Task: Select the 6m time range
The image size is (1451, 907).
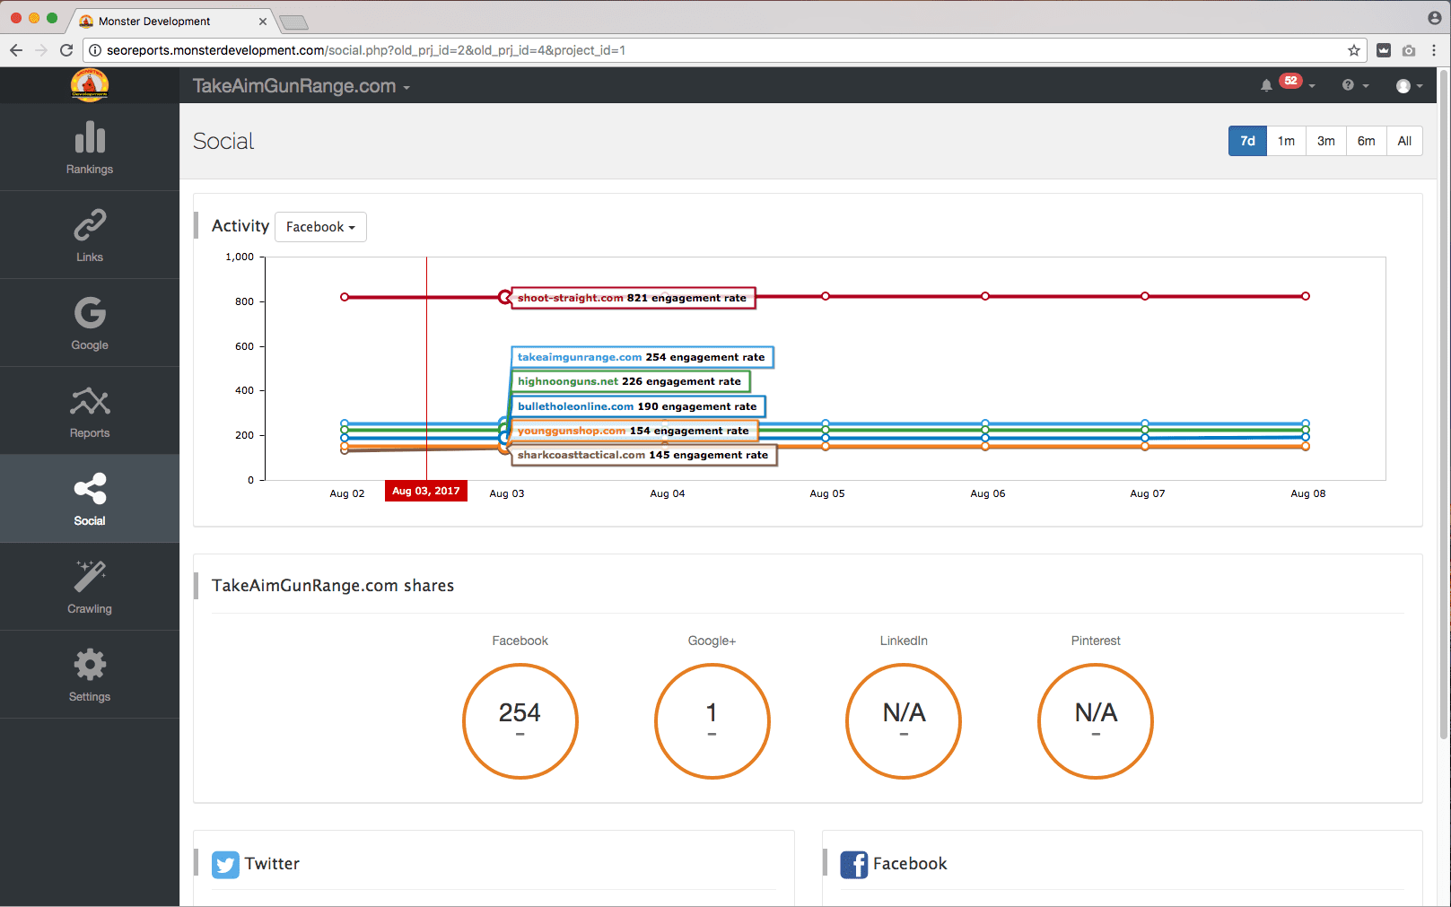Action: [1366, 141]
